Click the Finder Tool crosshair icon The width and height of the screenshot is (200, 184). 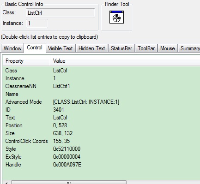click(x=116, y=17)
